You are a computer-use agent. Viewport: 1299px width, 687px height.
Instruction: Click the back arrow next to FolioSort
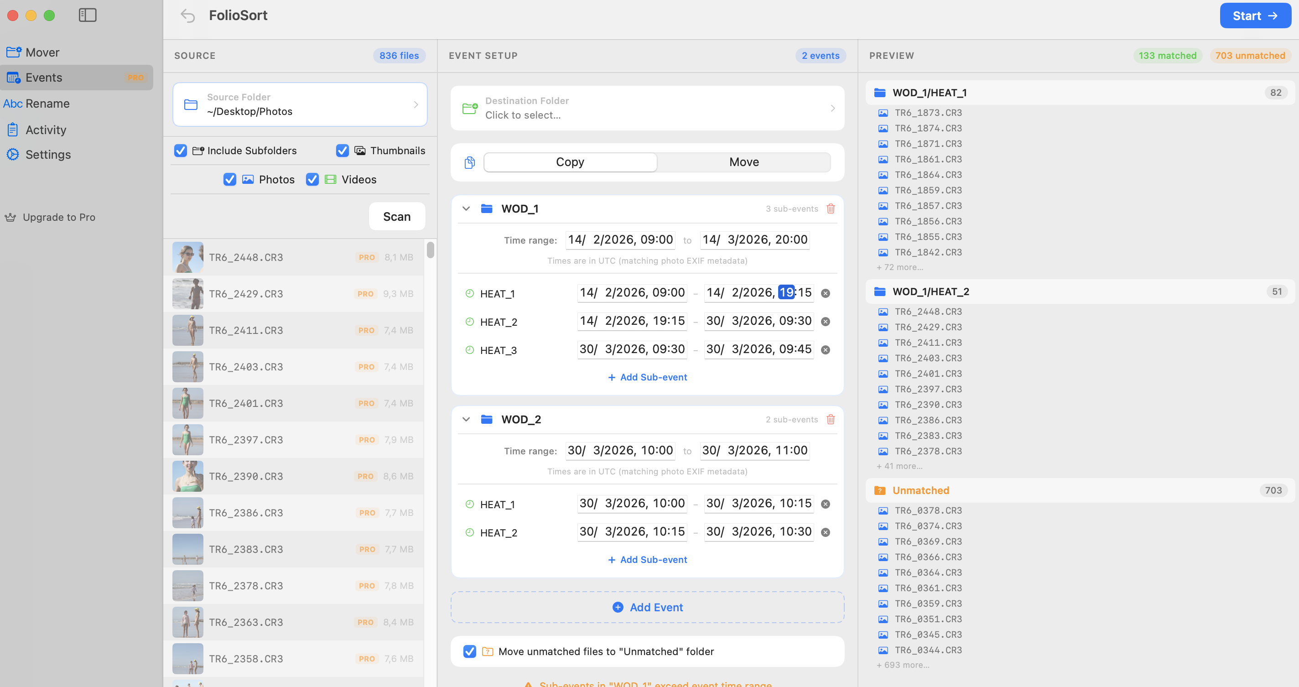(x=188, y=16)
